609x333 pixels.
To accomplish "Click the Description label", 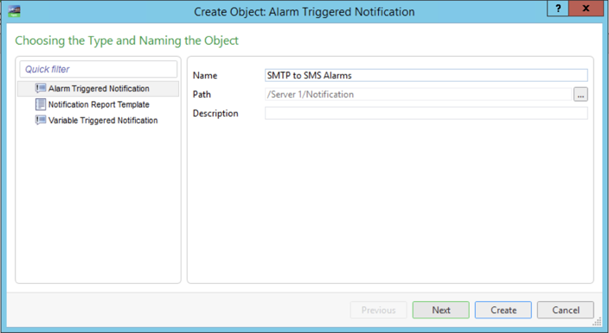I will click(215, 114).
